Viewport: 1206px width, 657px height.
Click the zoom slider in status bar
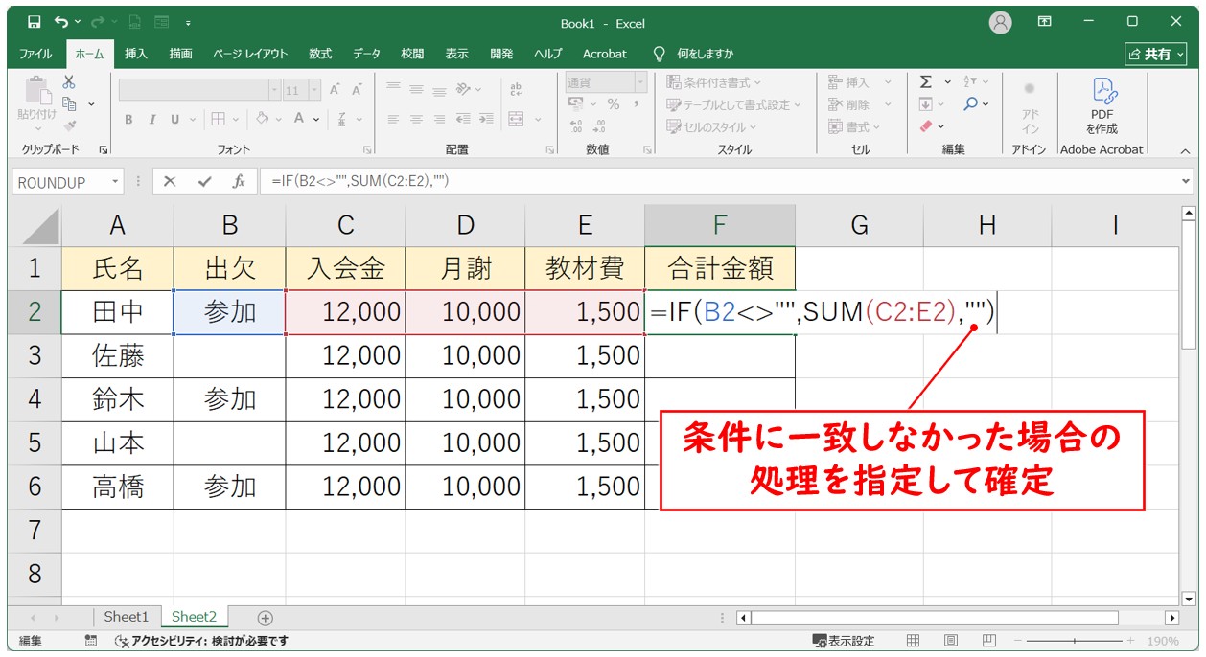1074,641
